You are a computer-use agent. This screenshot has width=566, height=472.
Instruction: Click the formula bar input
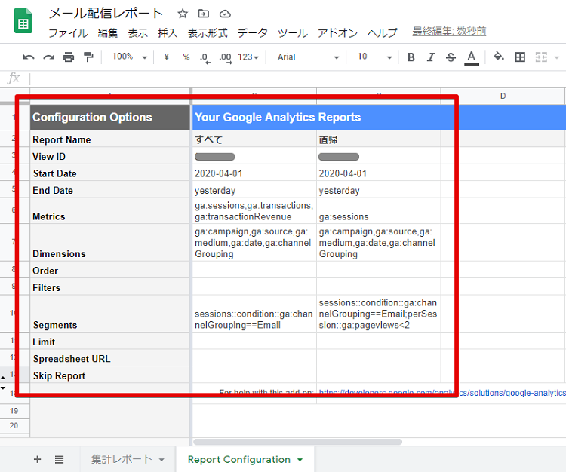[298, 78]
